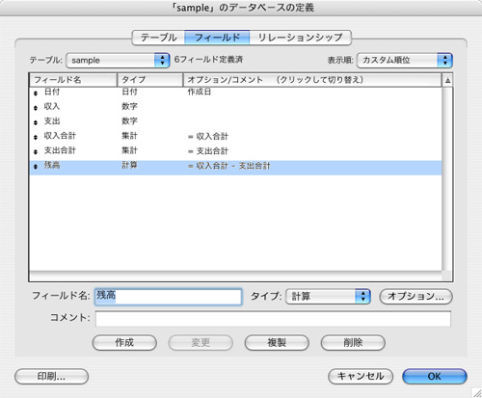Switch to the リレーションシップ tab
Screen dimensions: 482x398
[300, 38]
